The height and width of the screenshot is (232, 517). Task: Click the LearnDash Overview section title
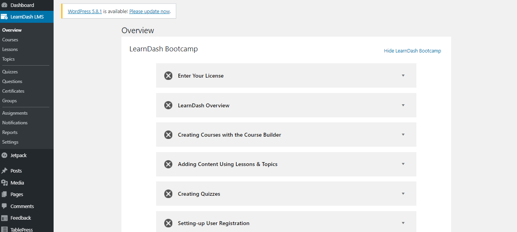pos(204,105)
